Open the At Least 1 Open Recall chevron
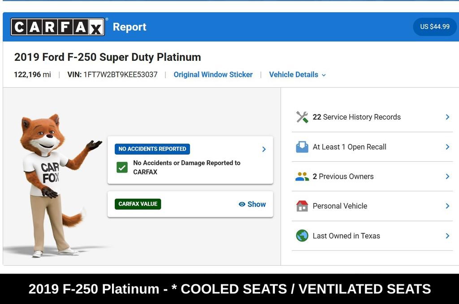This screenshot has width=459, height=304. pyautogui.click(x=447, y=147)
